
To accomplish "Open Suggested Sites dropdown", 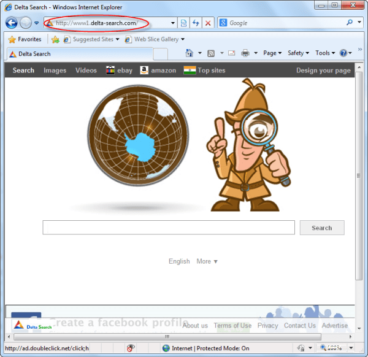I will click(91, 39).
